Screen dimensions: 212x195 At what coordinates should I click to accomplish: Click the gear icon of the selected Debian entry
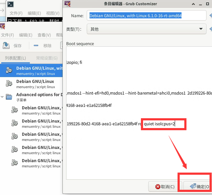[x=9, y=70]
